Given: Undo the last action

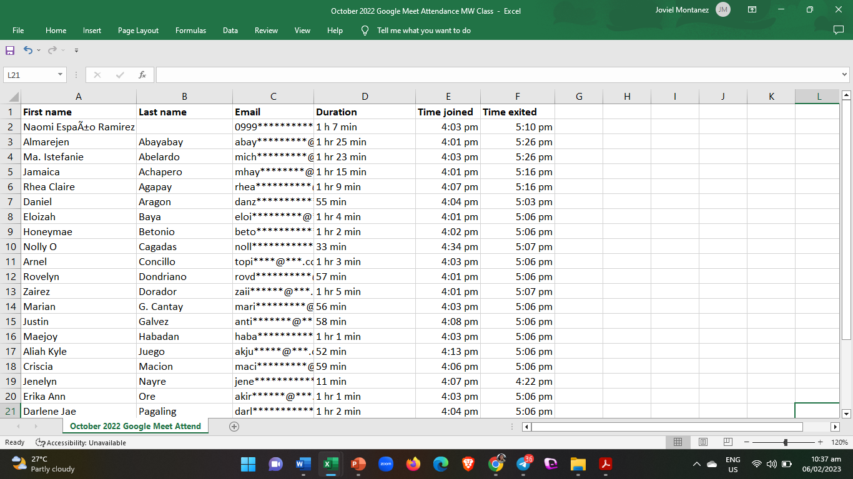Looking at the screenshot, I should tap(27, 50).
